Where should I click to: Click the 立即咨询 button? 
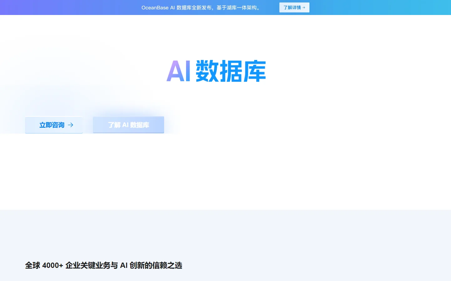[x=54, y=125]
